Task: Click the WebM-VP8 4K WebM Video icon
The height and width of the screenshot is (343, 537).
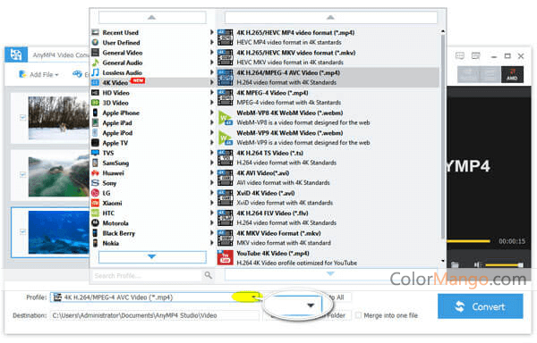Action: pos(225,118)
